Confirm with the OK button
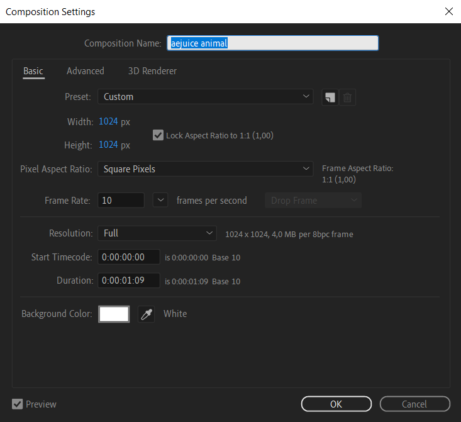Viewport: 461px width, 422px height. tap(336, 404)
